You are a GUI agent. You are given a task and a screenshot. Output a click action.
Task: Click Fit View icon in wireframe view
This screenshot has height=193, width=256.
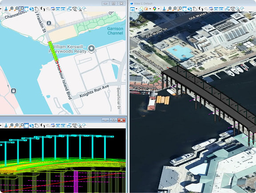coord(26,125)
